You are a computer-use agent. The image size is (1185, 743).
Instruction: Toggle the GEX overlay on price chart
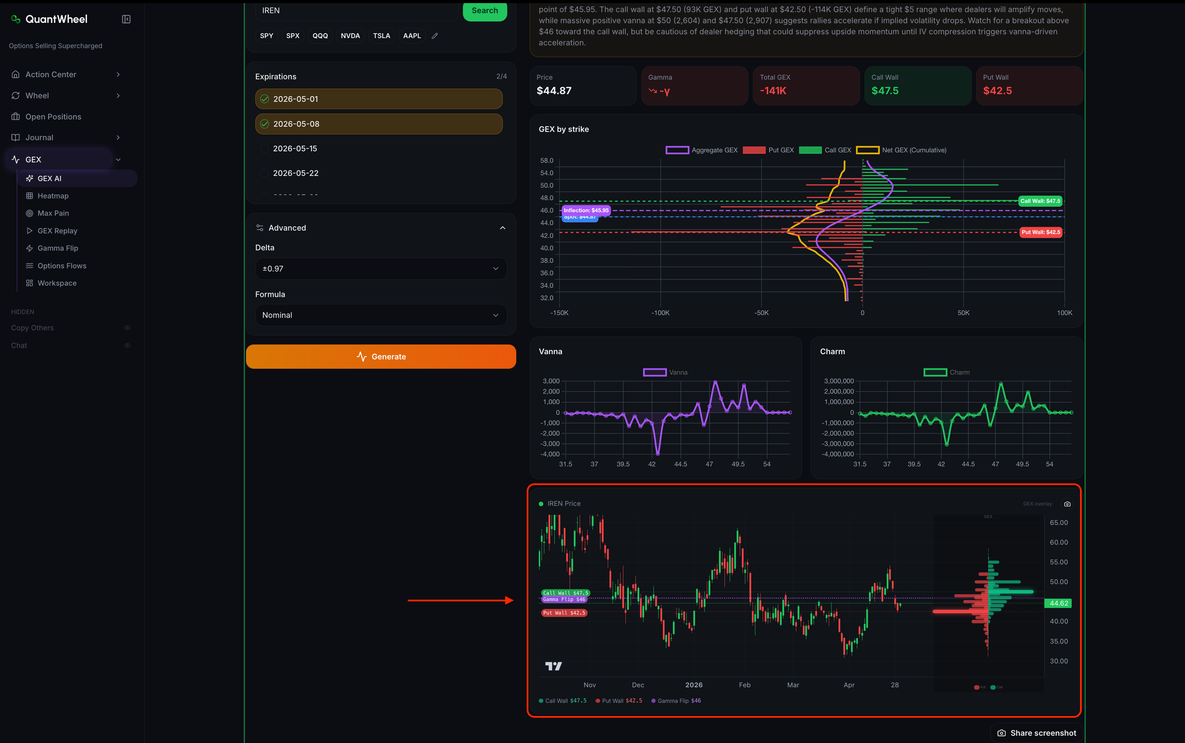click(1037, 504)
